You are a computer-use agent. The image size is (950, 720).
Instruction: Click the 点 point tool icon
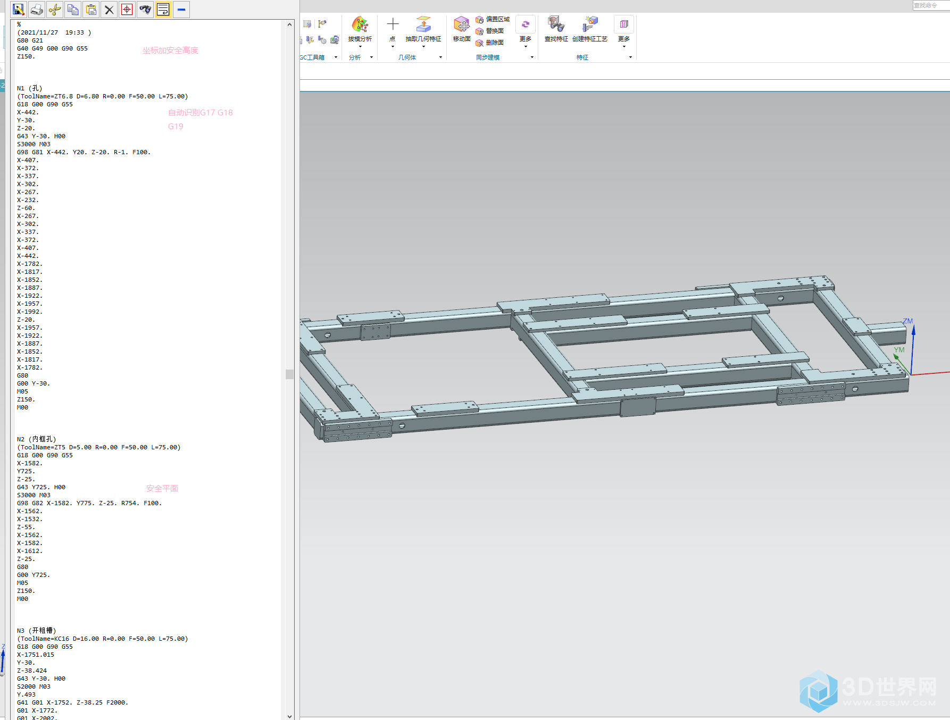click(x=393, y=24)
